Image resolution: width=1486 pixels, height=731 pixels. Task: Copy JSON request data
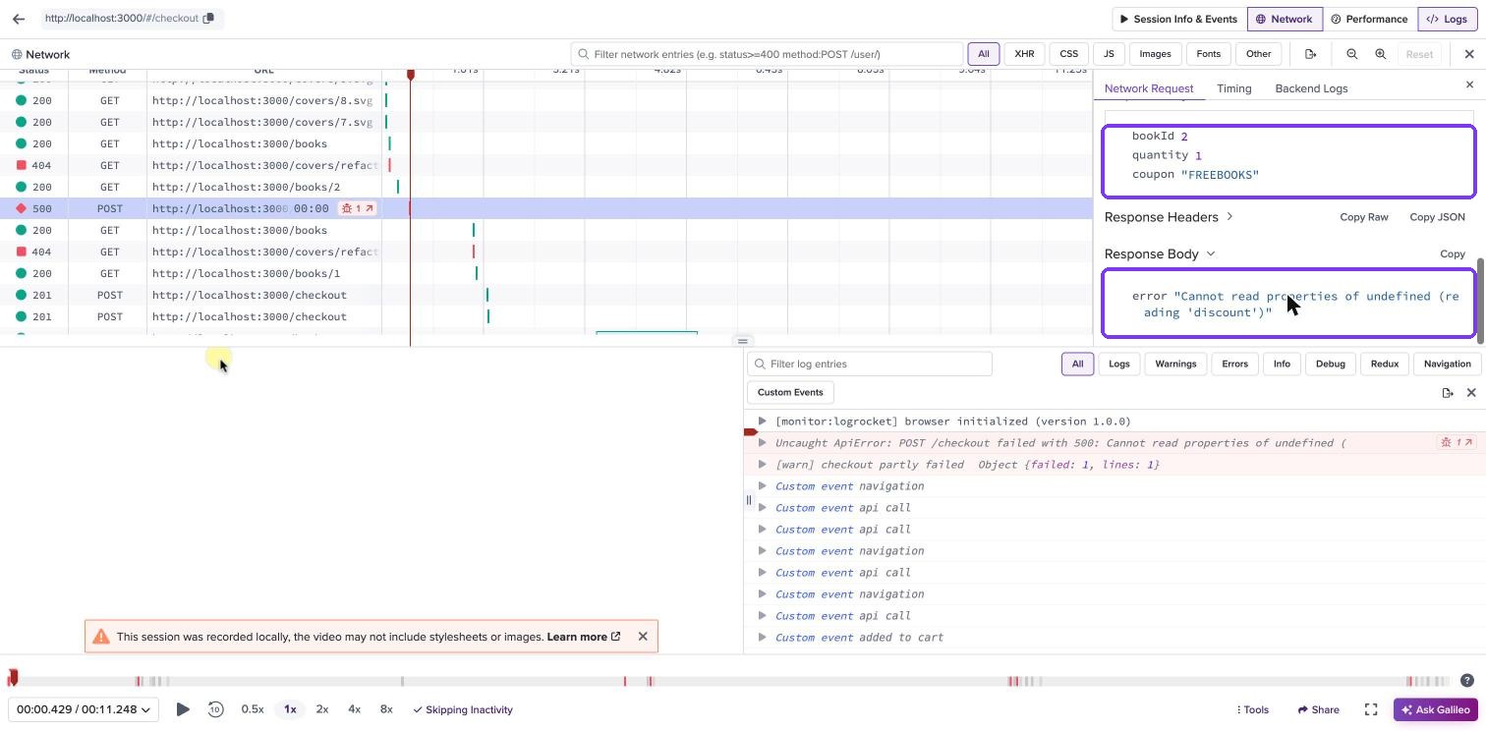point(1437,217)
